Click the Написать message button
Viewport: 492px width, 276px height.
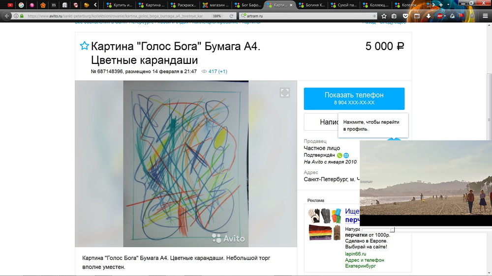click(321, 122)
